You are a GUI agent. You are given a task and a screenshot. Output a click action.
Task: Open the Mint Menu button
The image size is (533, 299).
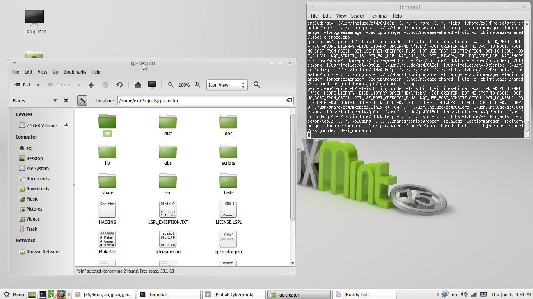click(13, 294)
